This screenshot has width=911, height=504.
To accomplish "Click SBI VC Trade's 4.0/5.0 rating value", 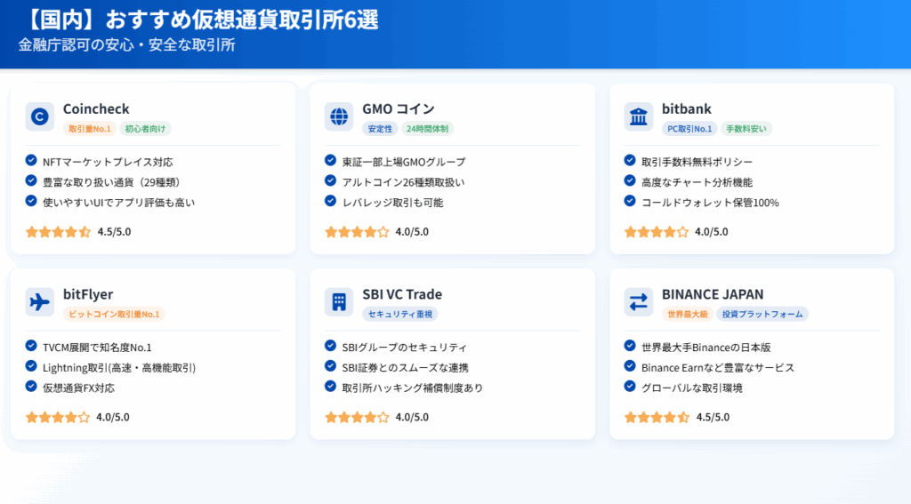I will coord(413,417).
